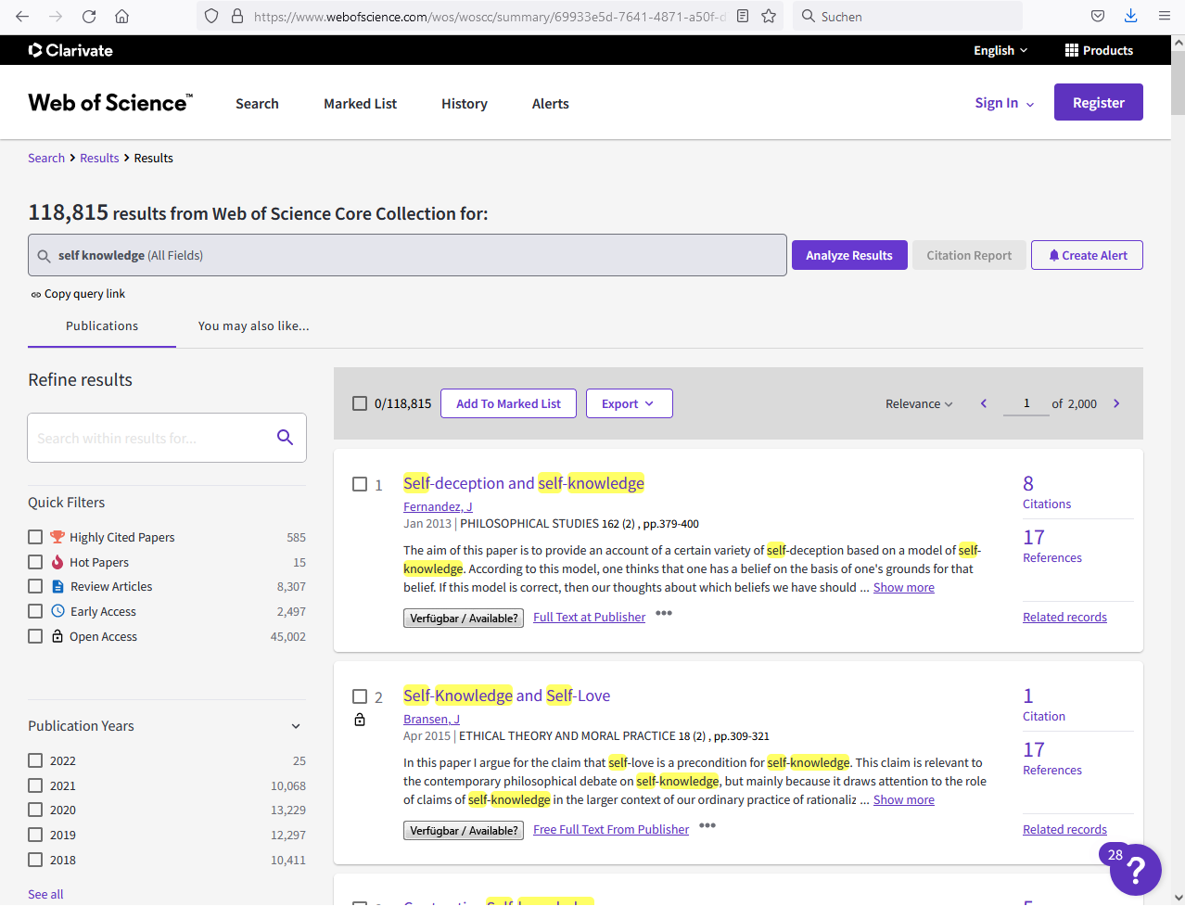Open author link Fernandez, J
The width and height of the screenshot is (1185, 906).
tap(438, 506)
